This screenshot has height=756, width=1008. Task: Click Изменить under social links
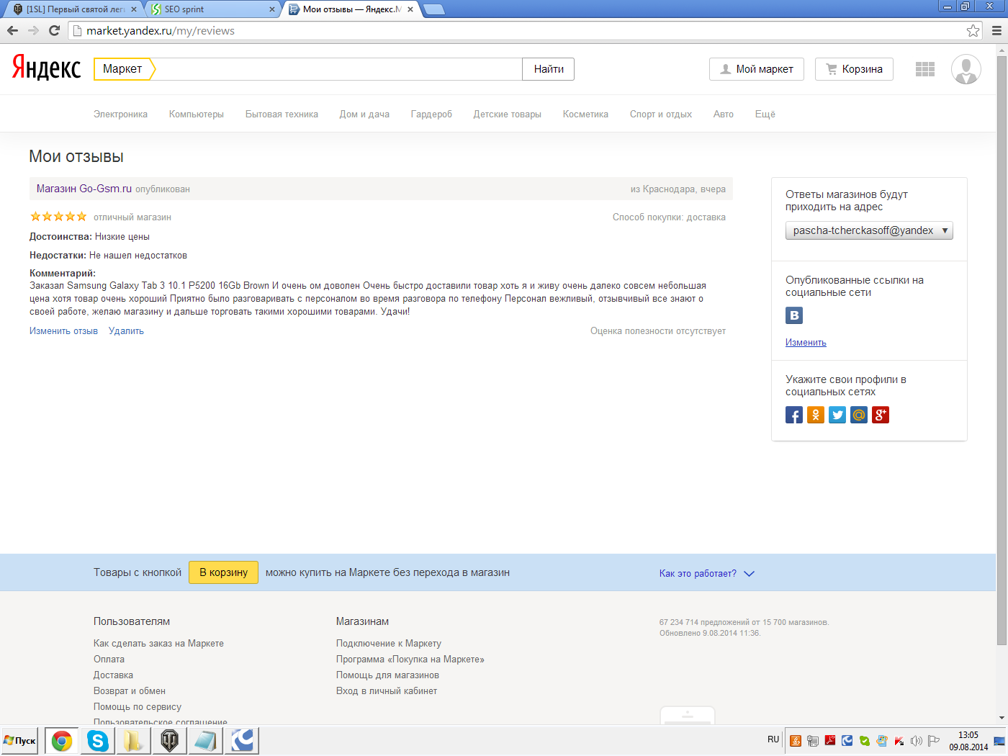(x=806, y=343)
